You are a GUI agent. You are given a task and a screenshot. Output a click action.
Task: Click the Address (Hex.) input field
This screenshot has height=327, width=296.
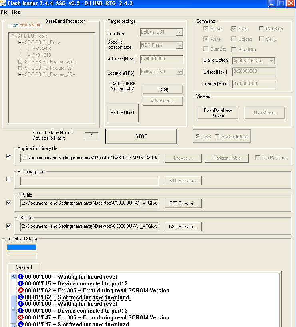tap(161, 59)
